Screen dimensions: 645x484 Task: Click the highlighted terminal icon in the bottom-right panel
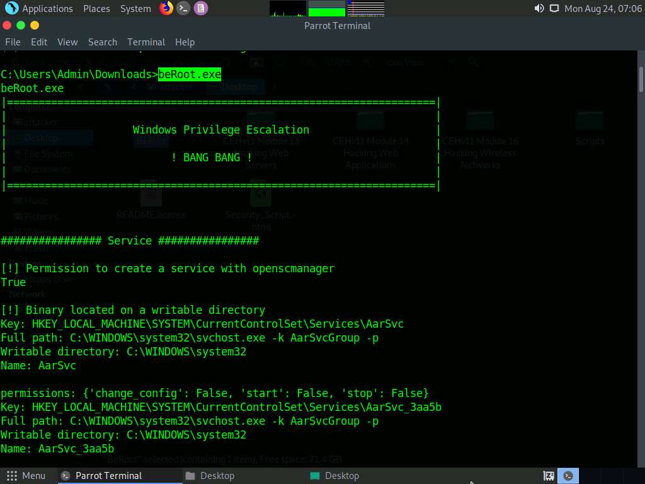coord(568,476)
